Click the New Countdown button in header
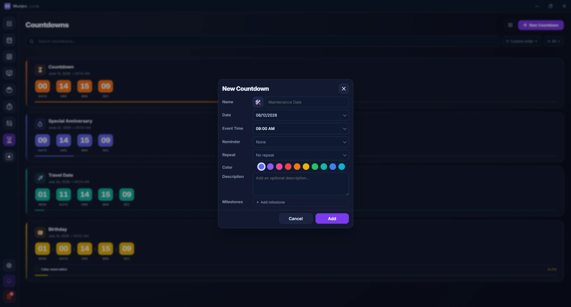The height and width of the screenshot is (307, 571). (x=541, y=25)
